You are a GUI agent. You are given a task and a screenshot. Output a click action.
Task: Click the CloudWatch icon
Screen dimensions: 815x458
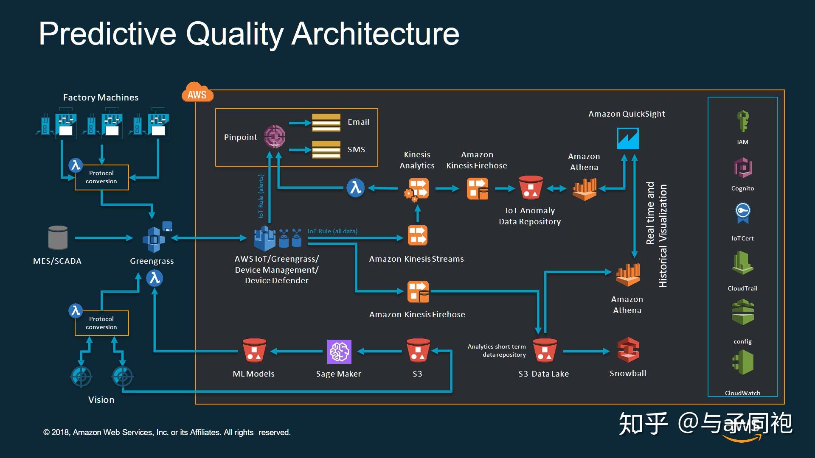point(743,362)
